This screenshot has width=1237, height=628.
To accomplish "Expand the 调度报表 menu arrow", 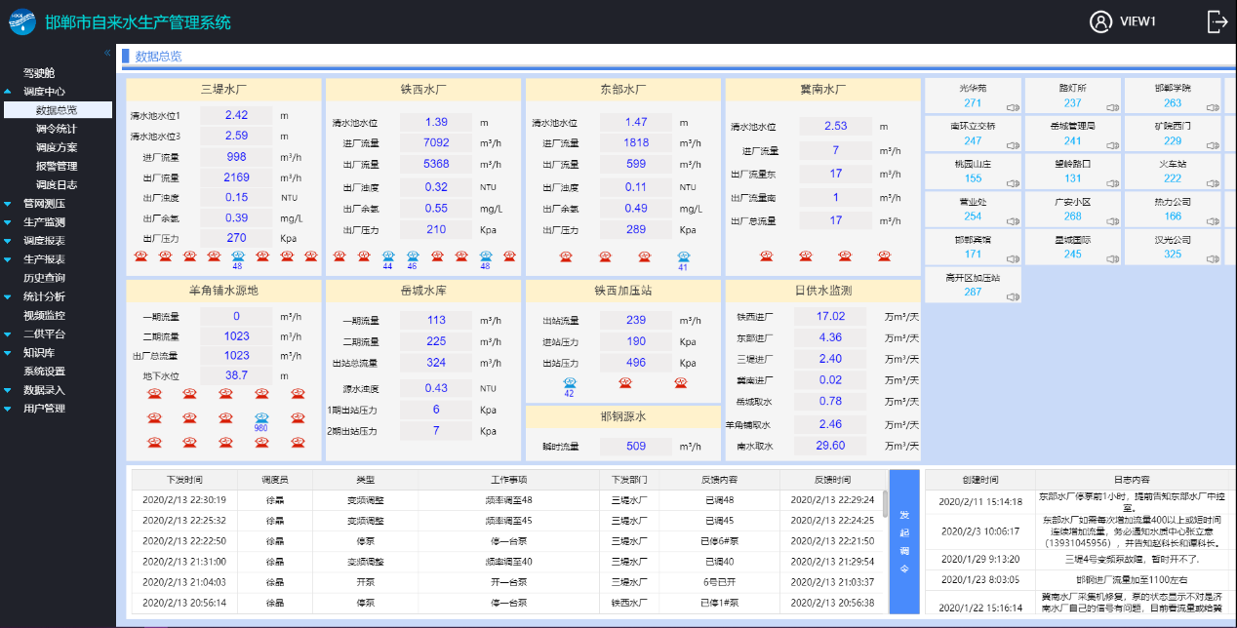I will pyautogui.click(x=8, y=241).
